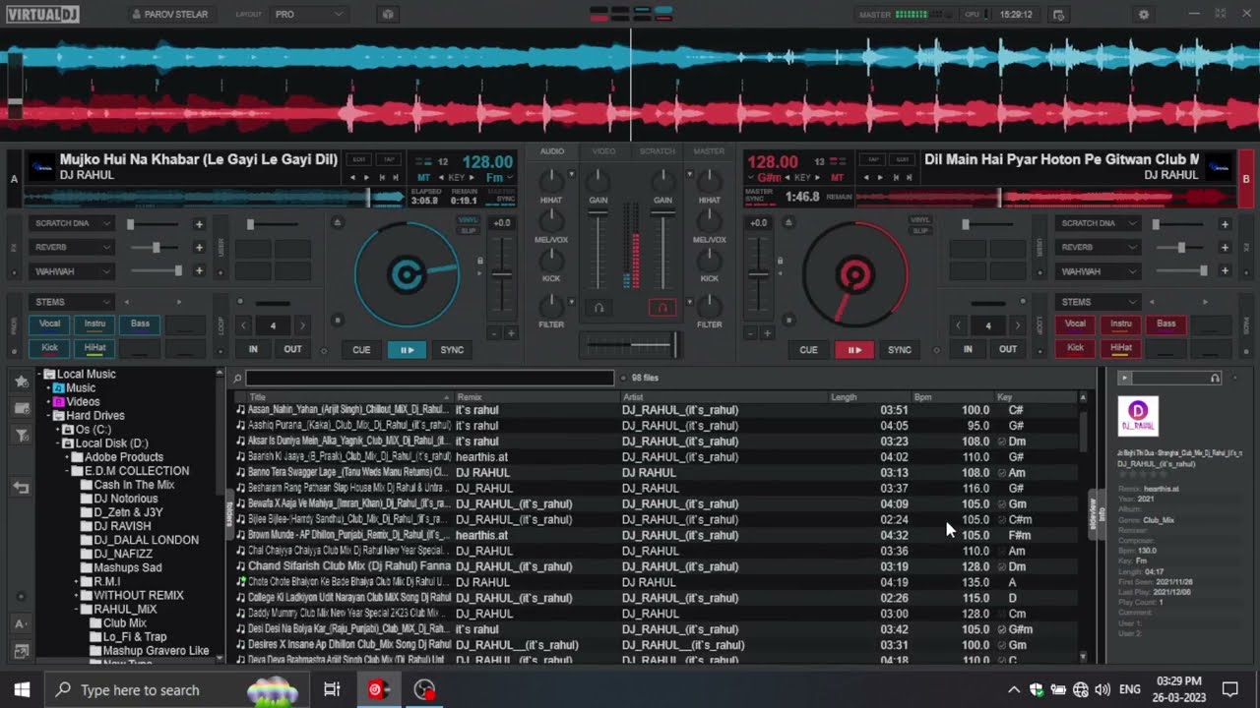This screenshot has width=1260, height=708.
Task: Click the deck A pitch plus button
Action: point(511,333)
